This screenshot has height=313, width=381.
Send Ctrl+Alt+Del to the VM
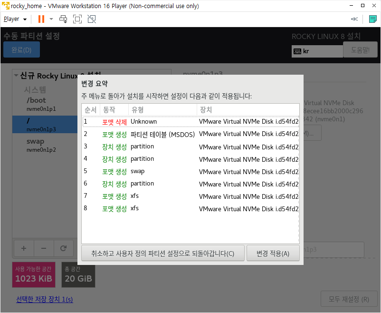[x=63, y=19]
